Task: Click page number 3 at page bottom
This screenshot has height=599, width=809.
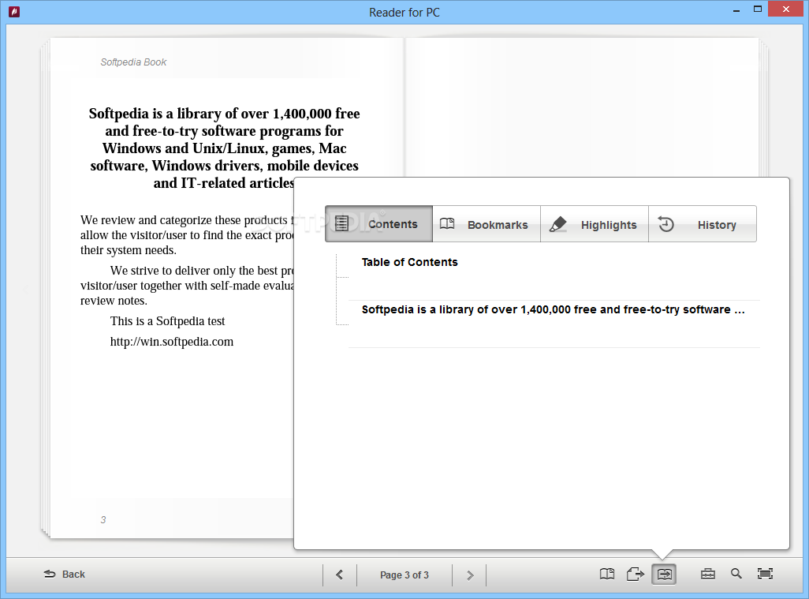Action: [103, 520]
